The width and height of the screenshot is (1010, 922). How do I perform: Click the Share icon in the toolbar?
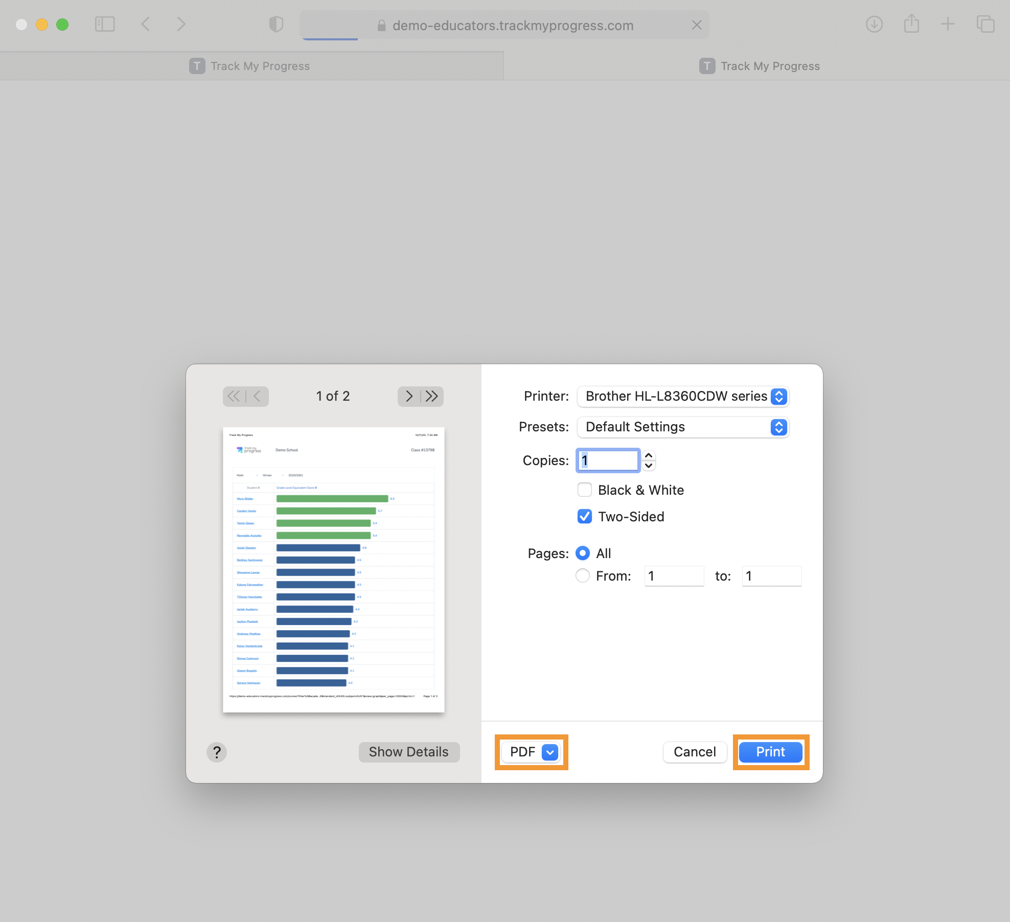[911, 25]
